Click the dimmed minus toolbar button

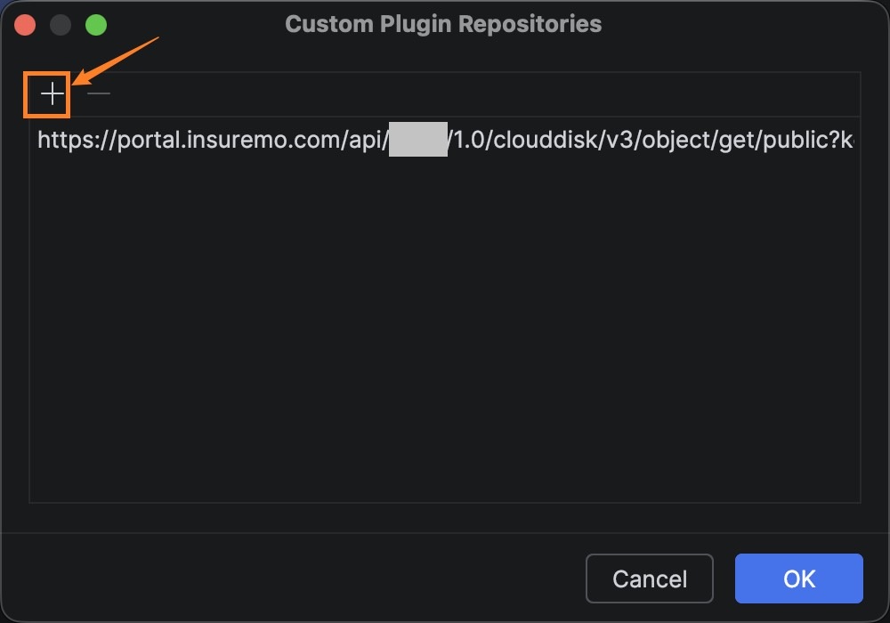[x=98, y=93]
